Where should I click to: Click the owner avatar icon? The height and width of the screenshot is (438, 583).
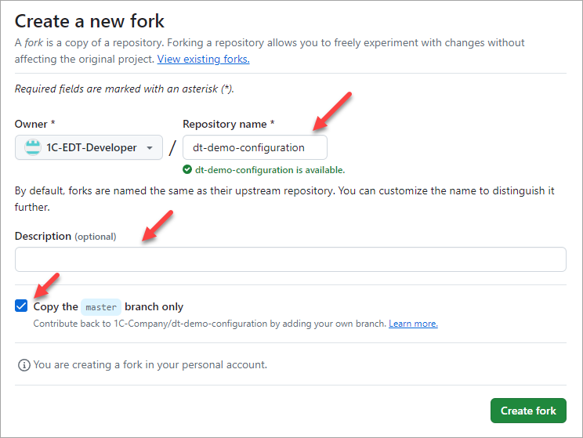(x=32, y=147)
